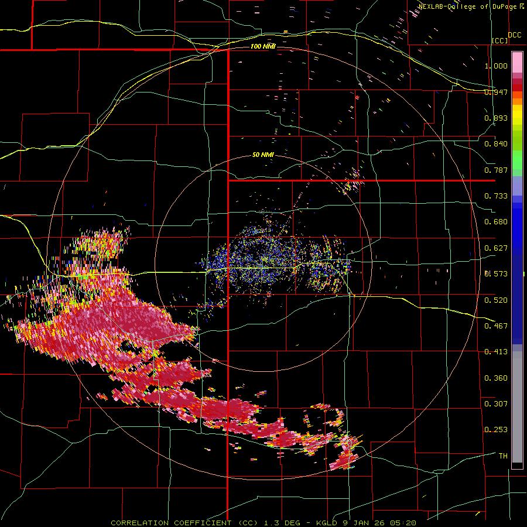Select the 0.360 scale value
The height and width of the screenshot is (527, 527).
[x=496, y=378]
